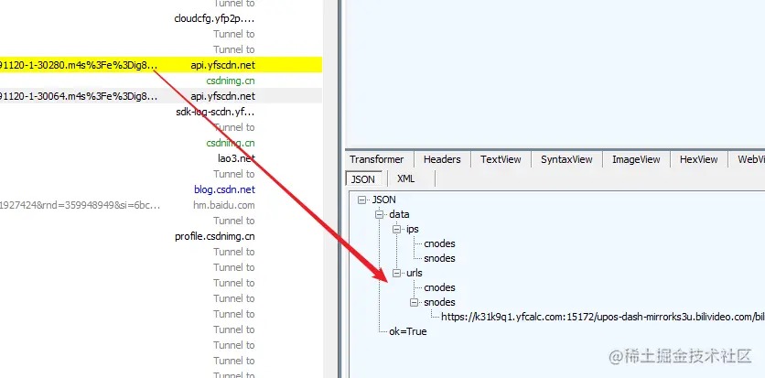Switch to SyntaxView tab
Screen dimensions: 765x378
(566, 159)
